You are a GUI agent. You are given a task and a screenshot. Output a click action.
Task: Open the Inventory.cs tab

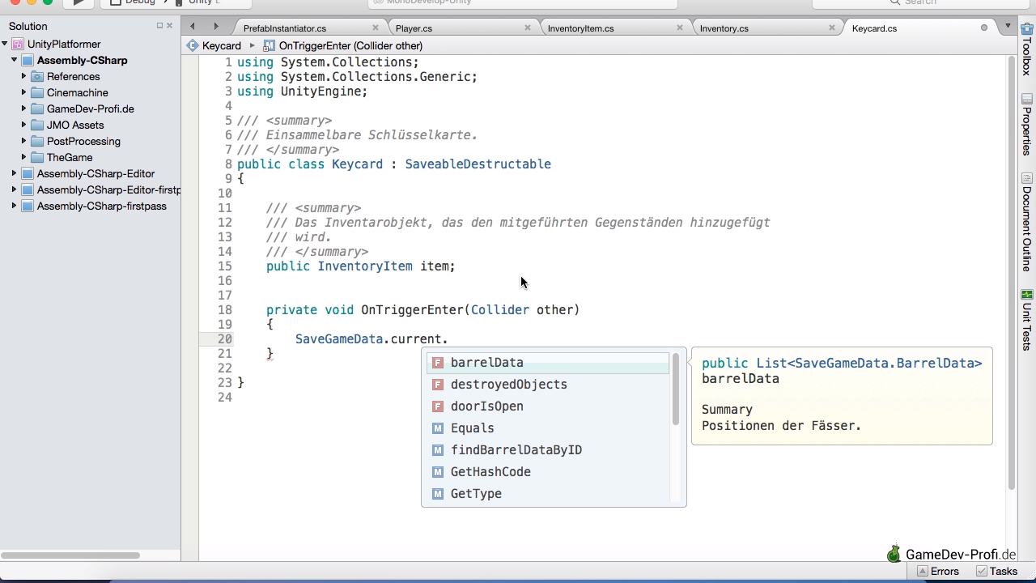(724, 28)
